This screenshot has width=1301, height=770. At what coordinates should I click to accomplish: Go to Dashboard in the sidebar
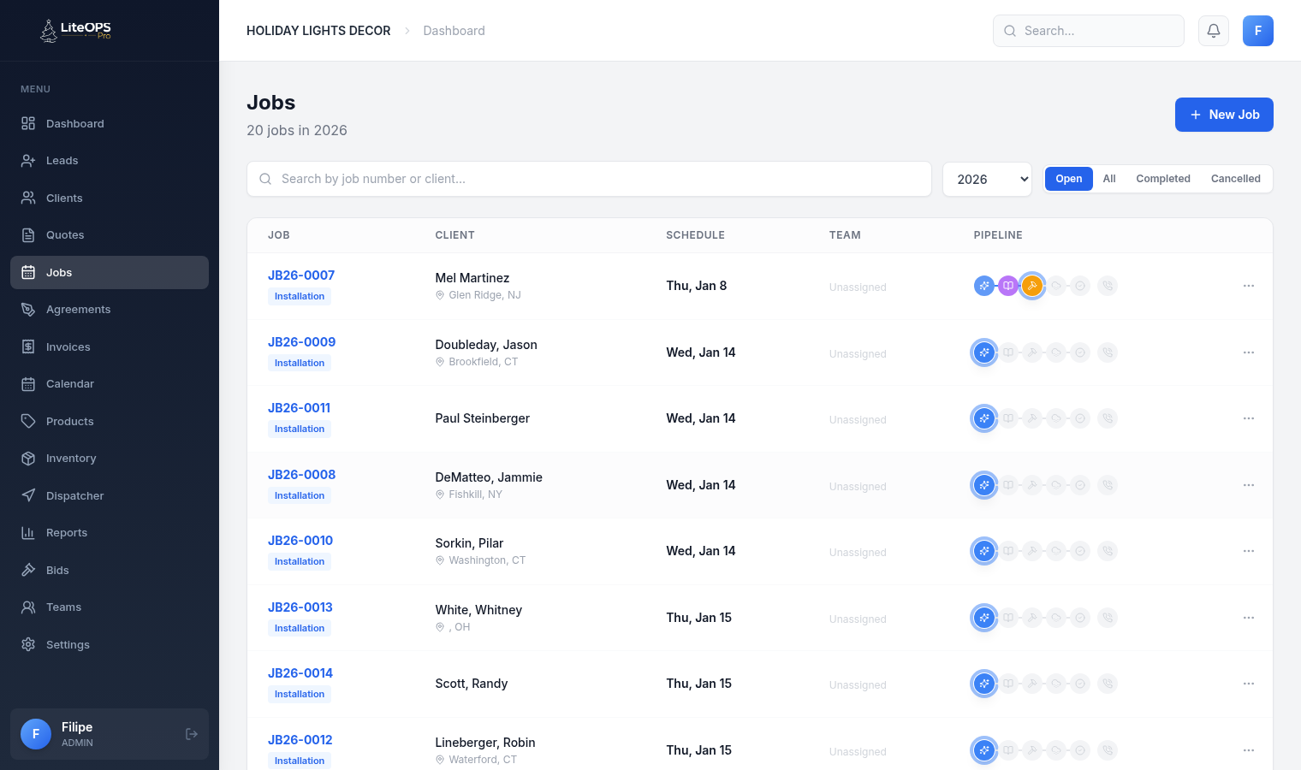[110, 123]
